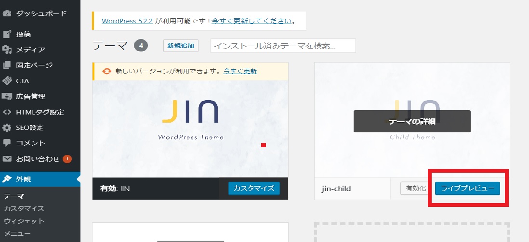
Task: Open the カスタマイズ submenu item
Action: (24, 209)
